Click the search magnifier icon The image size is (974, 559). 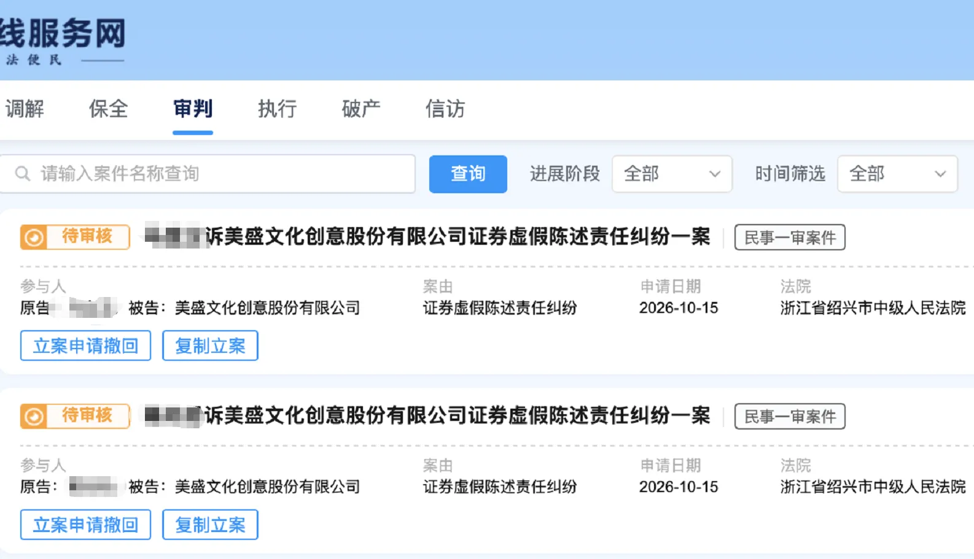click(x=23, y=174)
